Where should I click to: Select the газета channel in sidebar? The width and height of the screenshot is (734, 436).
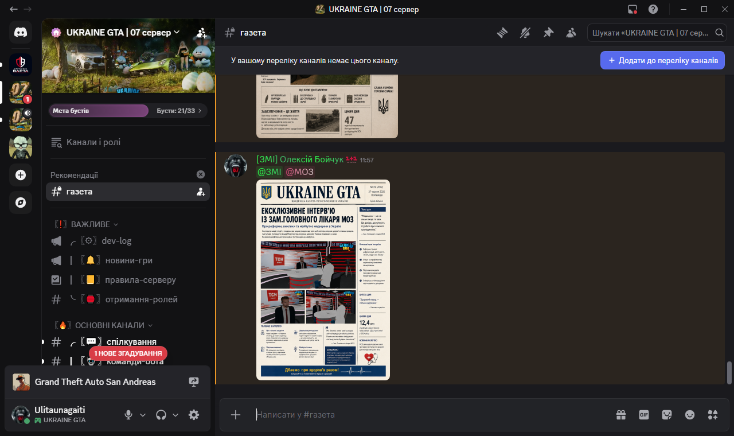tap(128, 192)
